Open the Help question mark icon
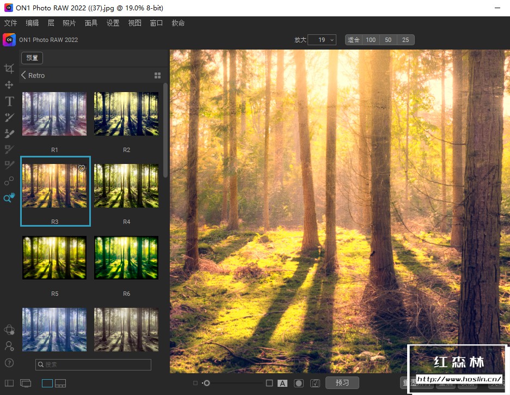510x395 pixels. click(9, 363)
